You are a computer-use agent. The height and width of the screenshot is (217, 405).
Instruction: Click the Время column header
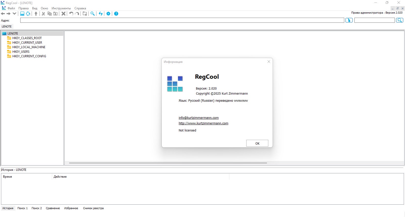point(27,177)
